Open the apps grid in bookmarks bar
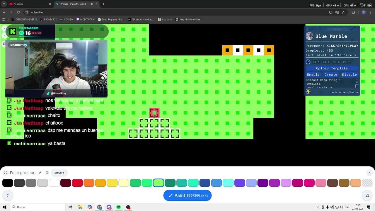 (4, 20)
